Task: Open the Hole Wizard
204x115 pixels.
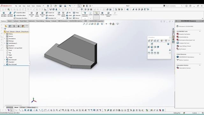Action: tap(37, 14)
